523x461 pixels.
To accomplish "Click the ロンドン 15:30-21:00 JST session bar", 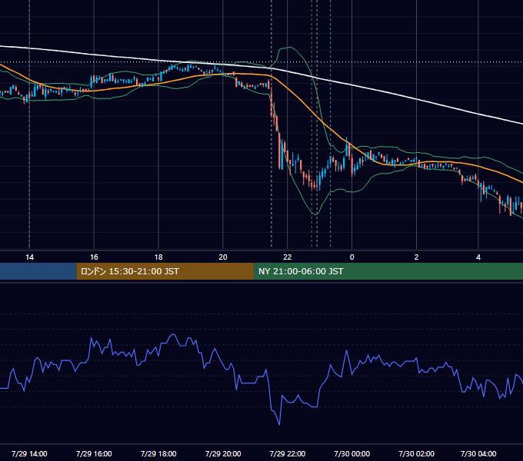I will [165, 271].
